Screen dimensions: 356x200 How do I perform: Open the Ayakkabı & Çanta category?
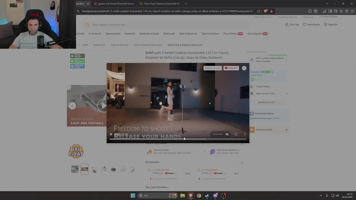tap(149, 34)
